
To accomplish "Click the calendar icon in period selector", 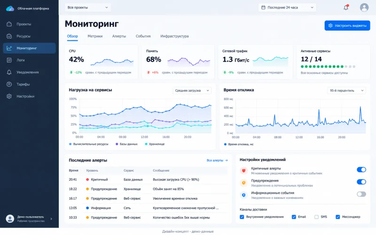I will pyautogui.click(x=263, y=8).
